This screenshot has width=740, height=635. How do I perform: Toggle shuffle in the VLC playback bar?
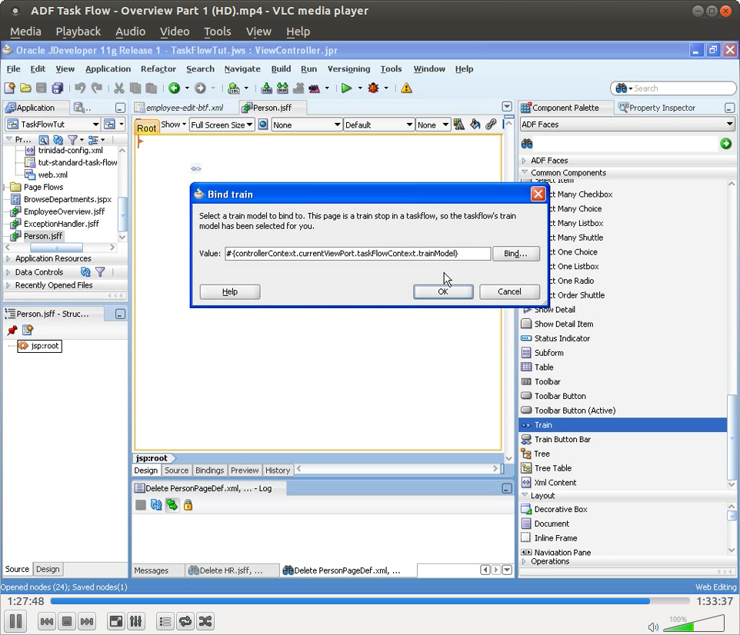(x=205, y=621)
